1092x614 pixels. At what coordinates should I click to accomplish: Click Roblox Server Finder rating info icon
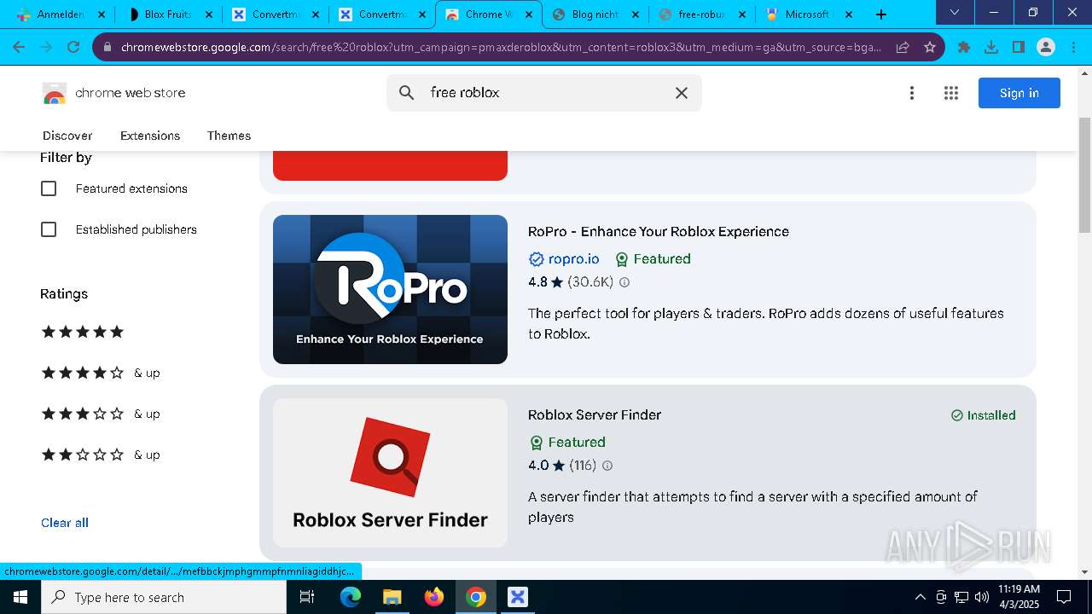coord(607,466)
